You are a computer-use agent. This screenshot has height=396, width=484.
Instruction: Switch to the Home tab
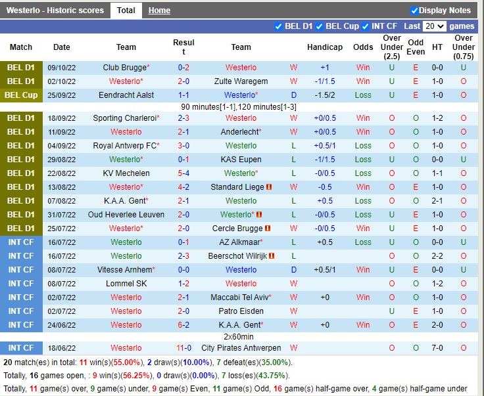point(159,11)
